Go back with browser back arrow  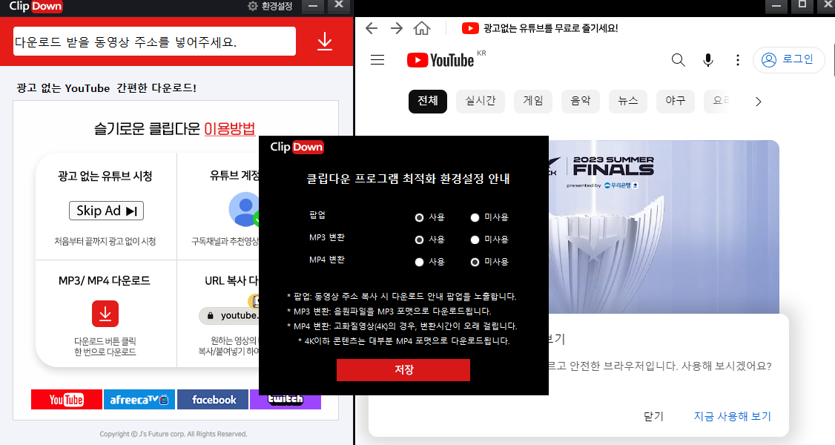(x=372, y=28)
